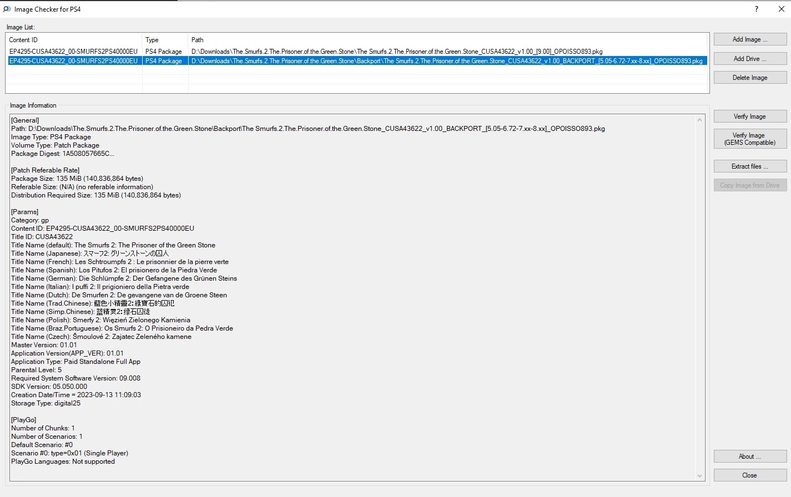
Task: Click the Volume Type: Patch Package line
Action: pyautogui.click(x=55, y=145)
